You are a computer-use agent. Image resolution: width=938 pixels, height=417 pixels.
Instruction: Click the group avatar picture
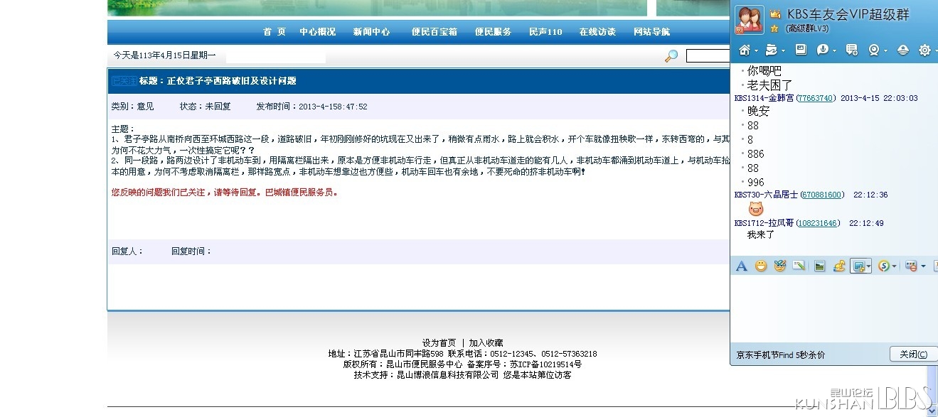tap(748, 20)
